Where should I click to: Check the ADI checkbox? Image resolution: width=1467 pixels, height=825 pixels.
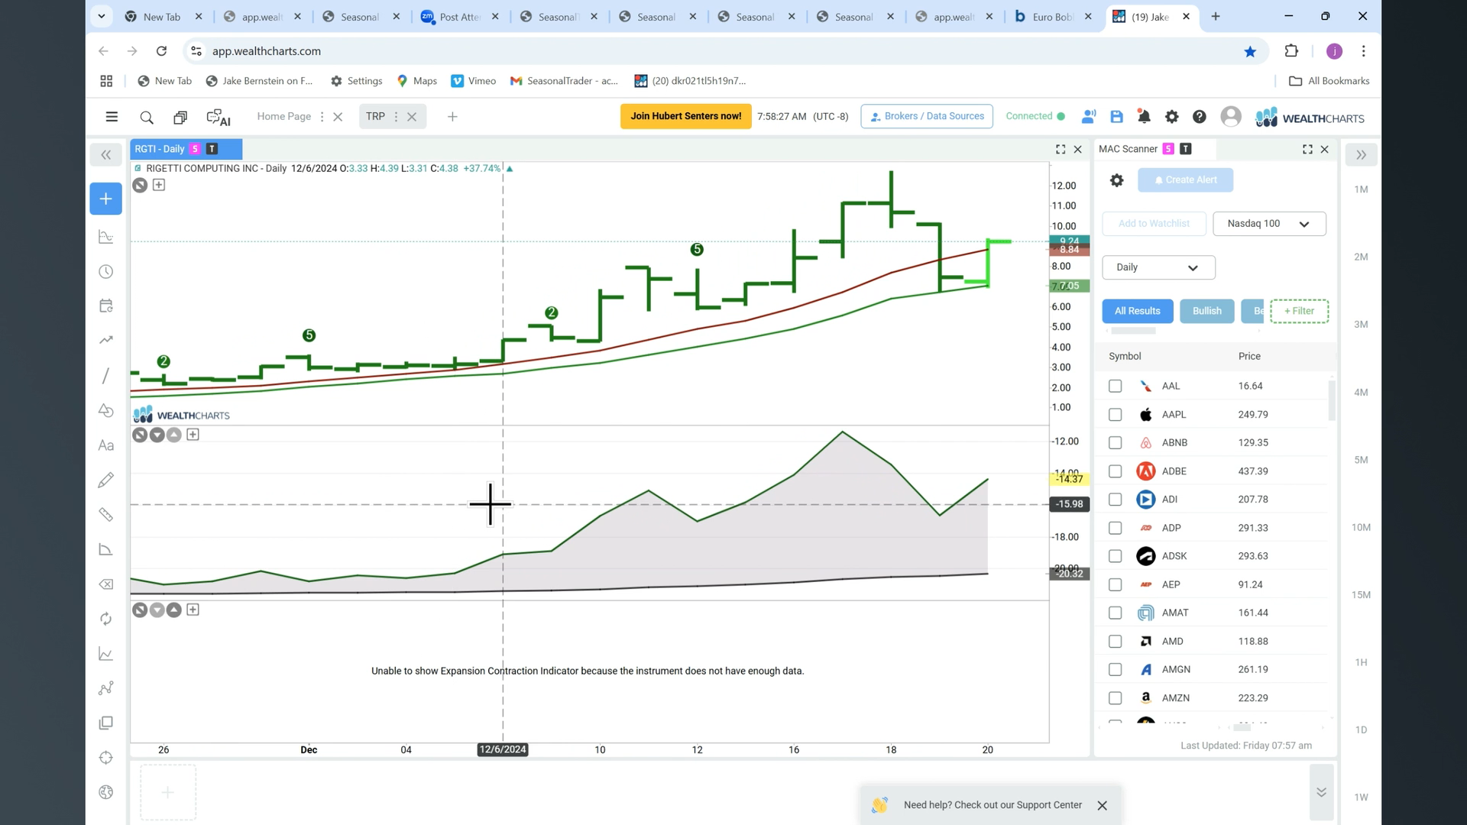click(x=1115, y=500)
